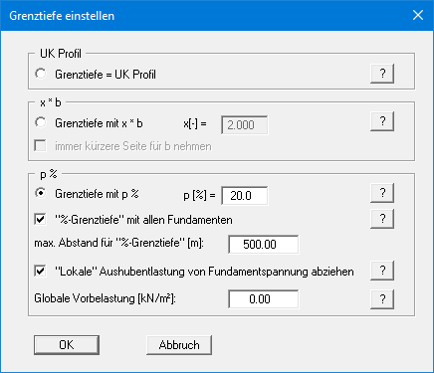Open help for Globale Vorbelastung
434x373 pixels.
[382, 299]
